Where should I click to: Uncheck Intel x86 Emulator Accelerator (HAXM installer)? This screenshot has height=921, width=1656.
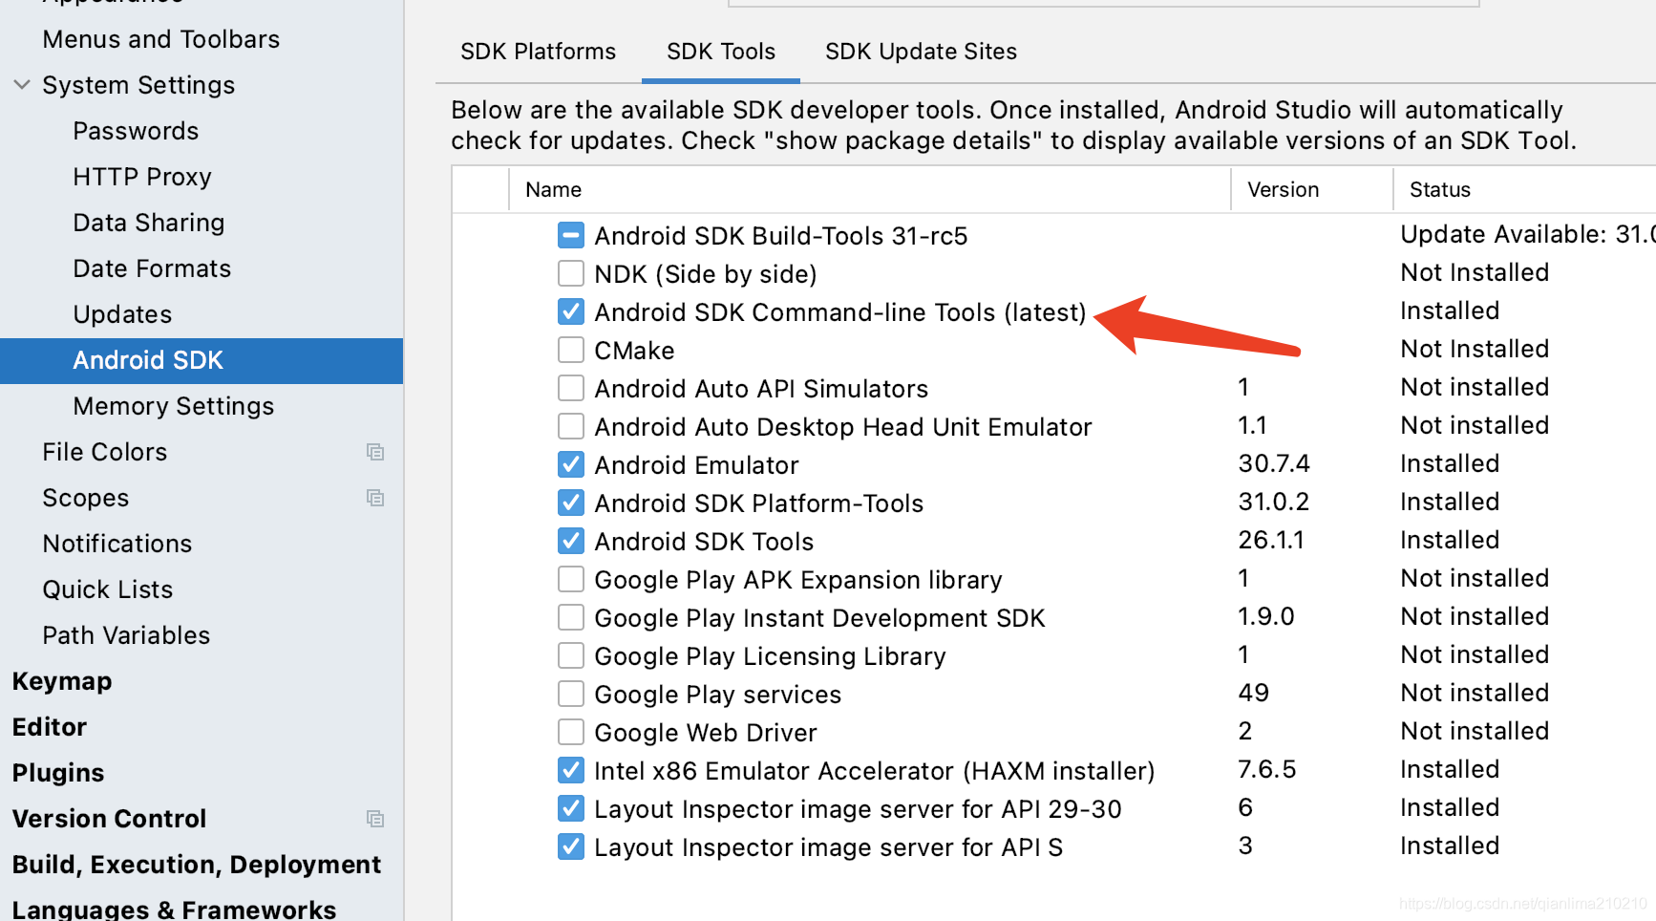(x=571, y=770)
